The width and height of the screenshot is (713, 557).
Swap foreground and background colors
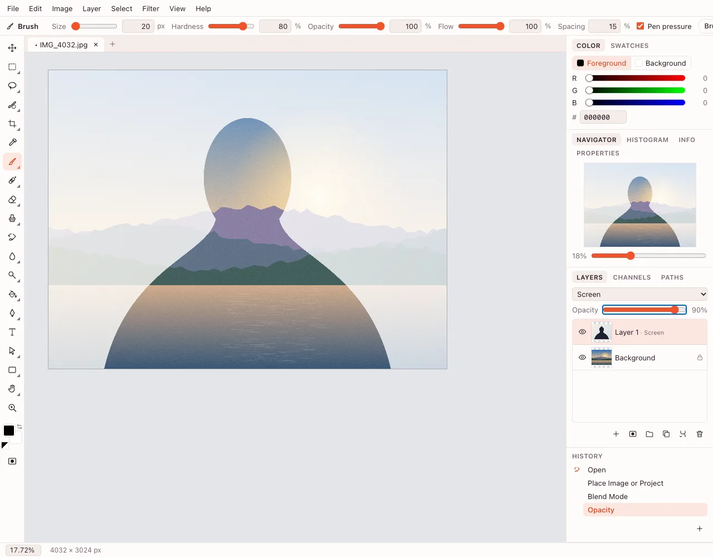tap(19, 427)
